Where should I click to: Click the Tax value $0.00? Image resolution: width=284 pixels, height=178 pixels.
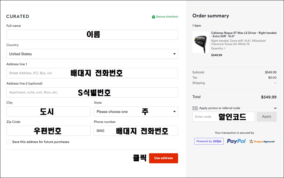point(272,77)
